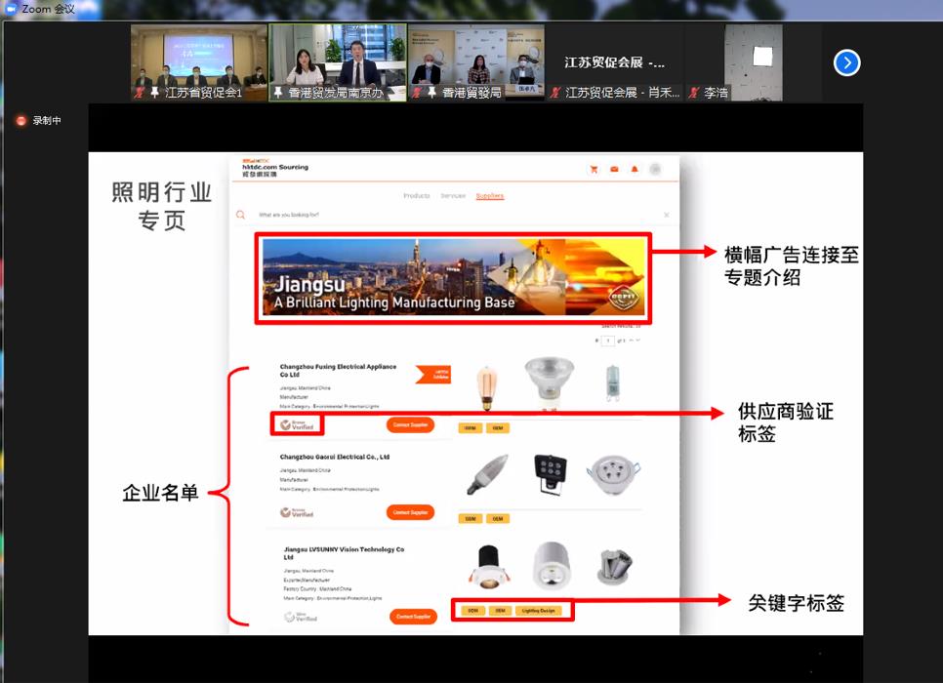Click the muted mic icon on 江苏贸促会展 - 肖禾

(x=555, y=93)
